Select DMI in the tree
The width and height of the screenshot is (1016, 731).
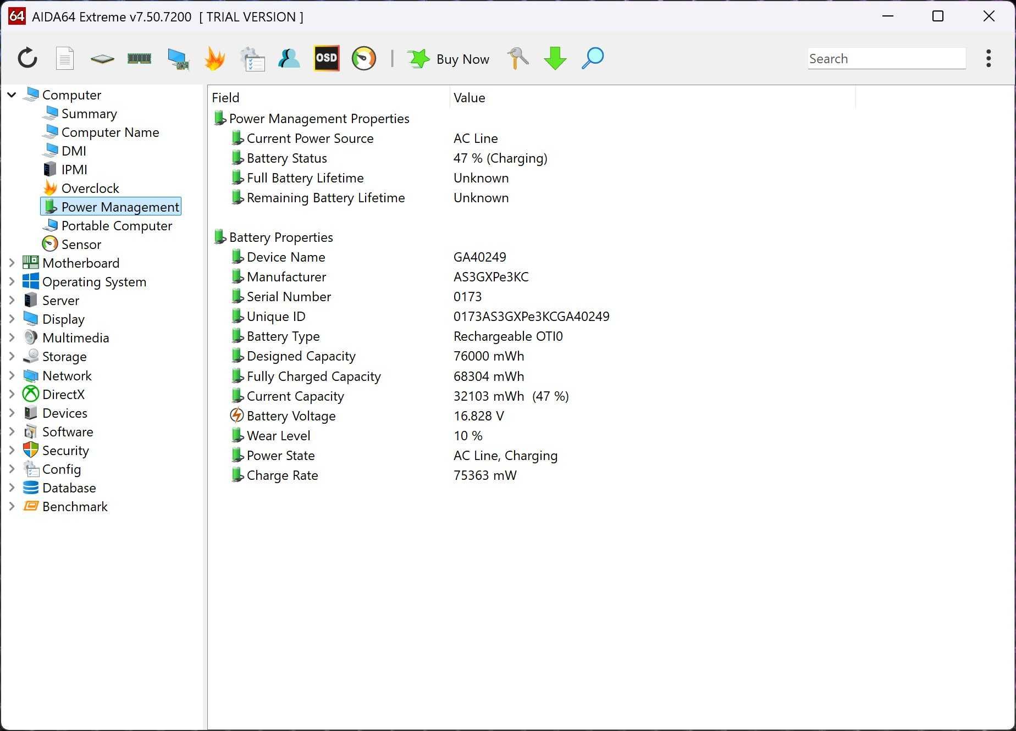pos(74,151)
